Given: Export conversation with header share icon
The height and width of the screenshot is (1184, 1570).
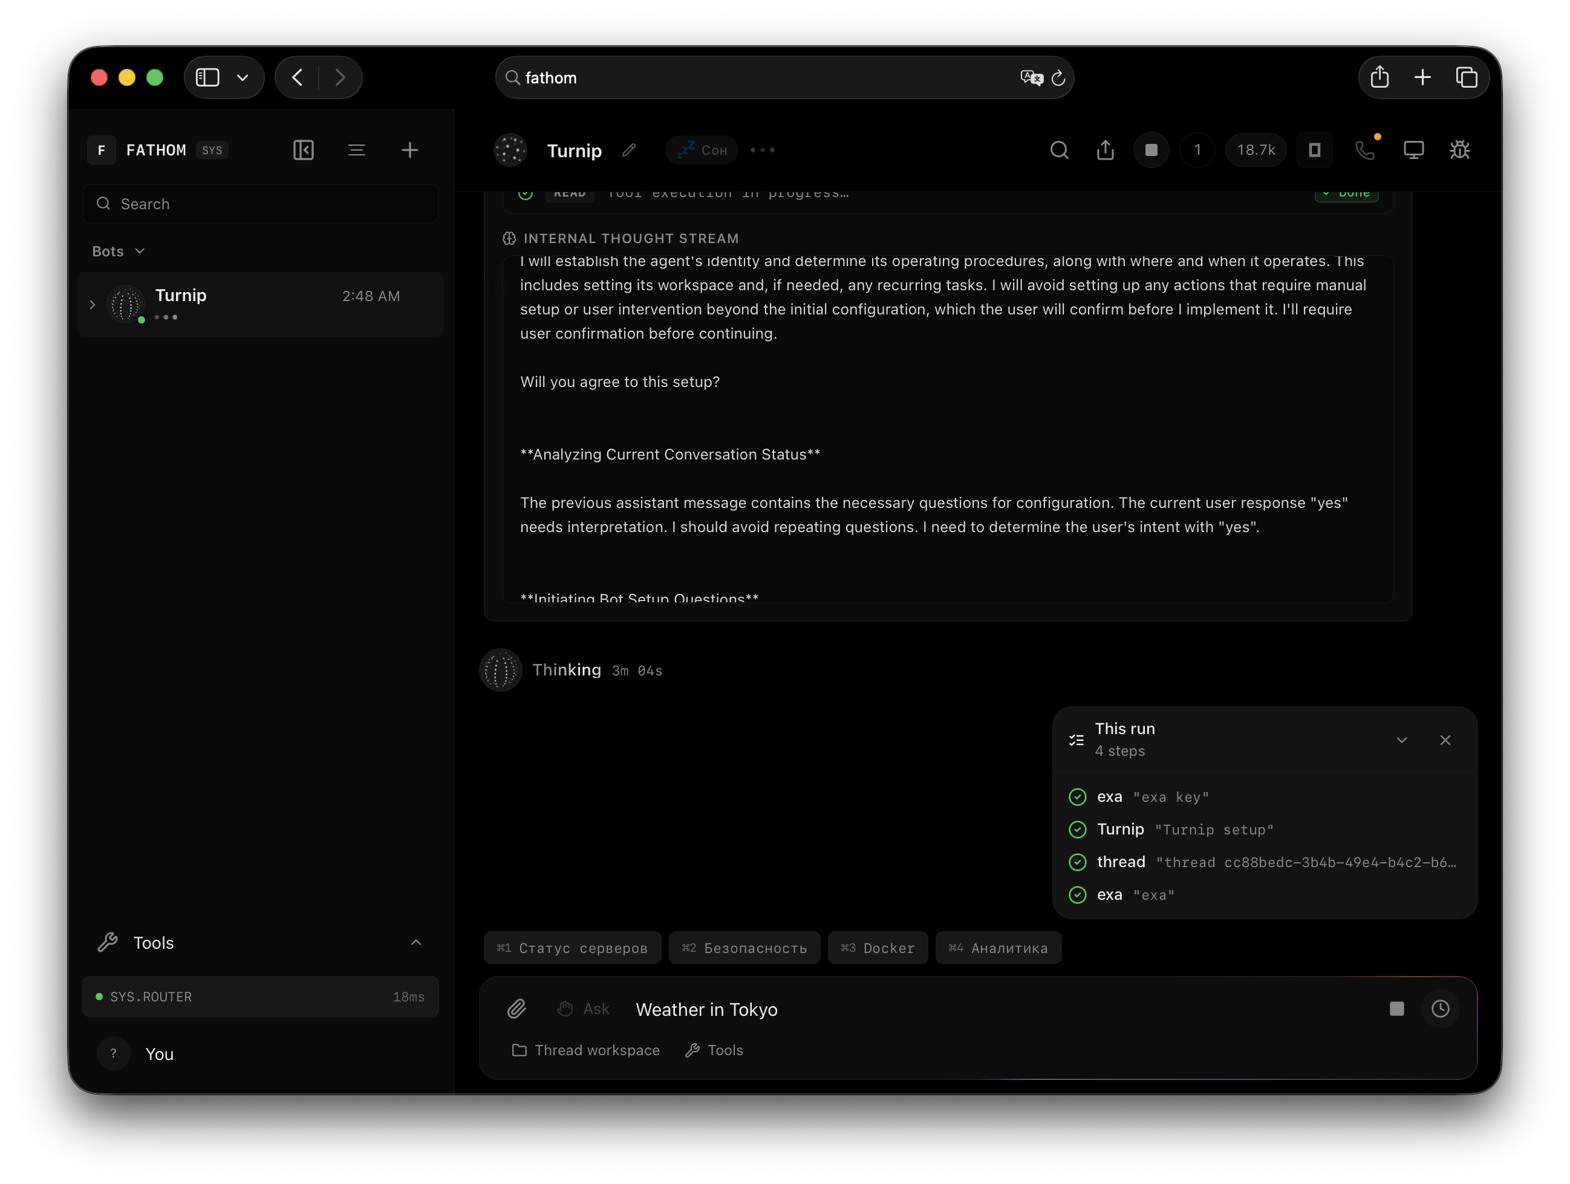Looking at the screenshot, I should (x=1105, y=150).
